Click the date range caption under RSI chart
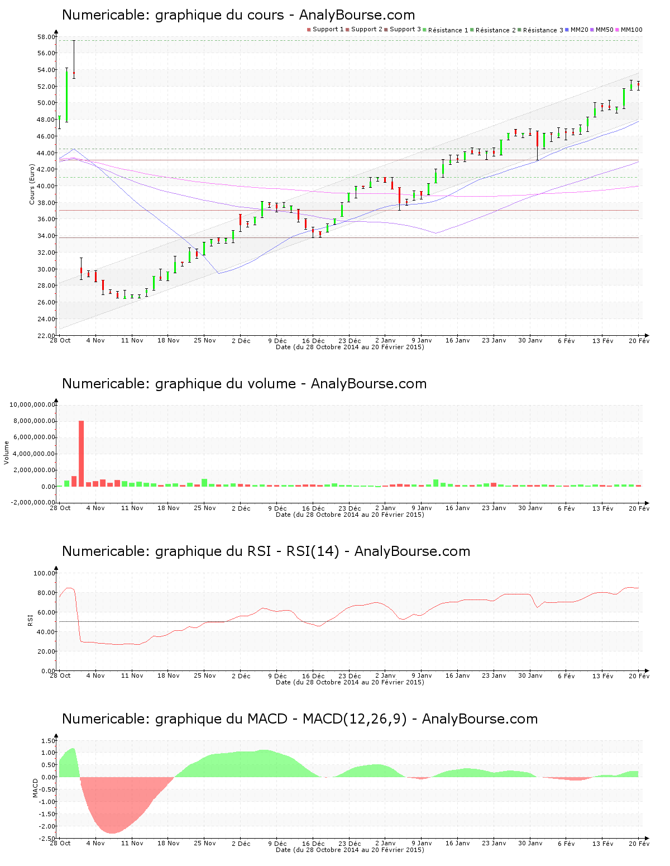This screenshot has height=866, width=670. click(350, 682)
